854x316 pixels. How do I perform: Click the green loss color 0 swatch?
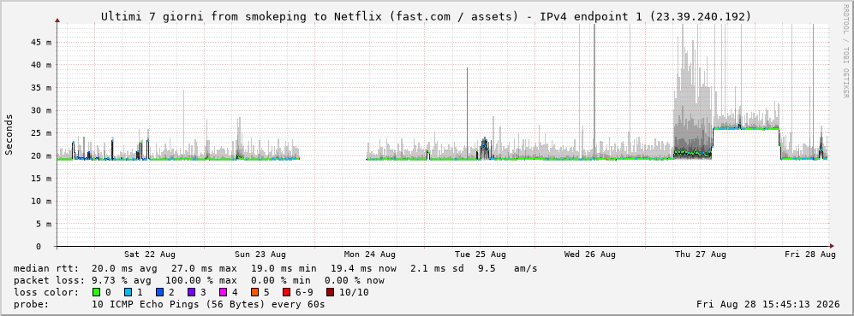pyautogui.click(x=97, y=292)
